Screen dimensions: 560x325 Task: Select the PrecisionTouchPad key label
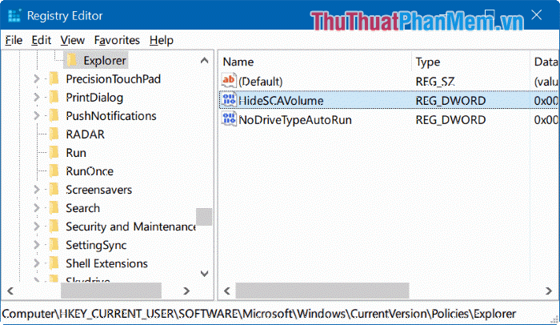coord(114,79)
